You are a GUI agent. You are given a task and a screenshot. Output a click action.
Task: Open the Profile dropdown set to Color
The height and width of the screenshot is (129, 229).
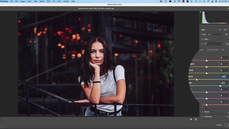[215, 34]
